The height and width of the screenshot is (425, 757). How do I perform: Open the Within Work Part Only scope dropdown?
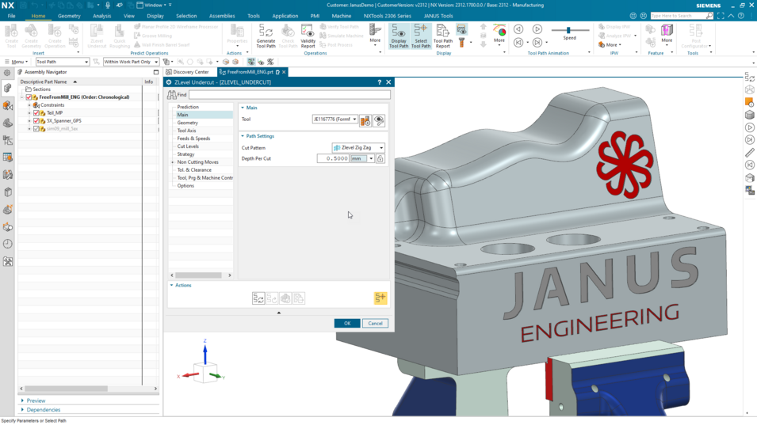[x=131, y=62]
